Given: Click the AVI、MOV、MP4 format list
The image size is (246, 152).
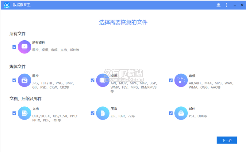Looking at the screenshot, I should click(134, 87).
